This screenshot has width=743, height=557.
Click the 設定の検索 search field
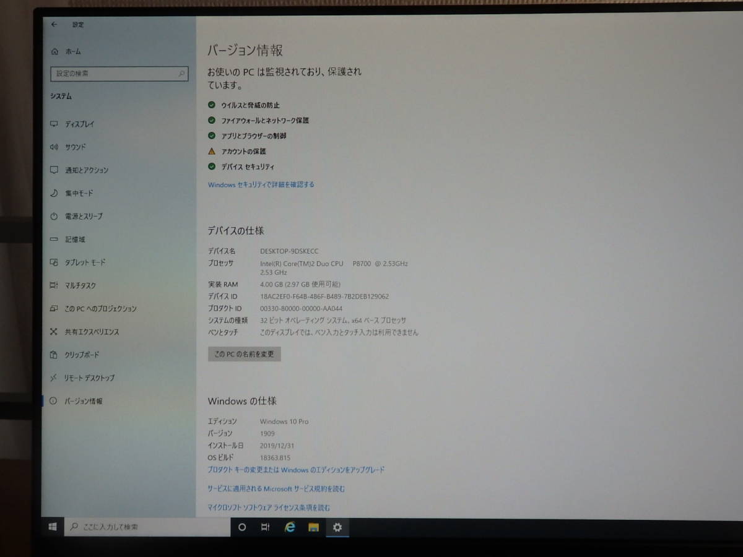pos(119,74)
